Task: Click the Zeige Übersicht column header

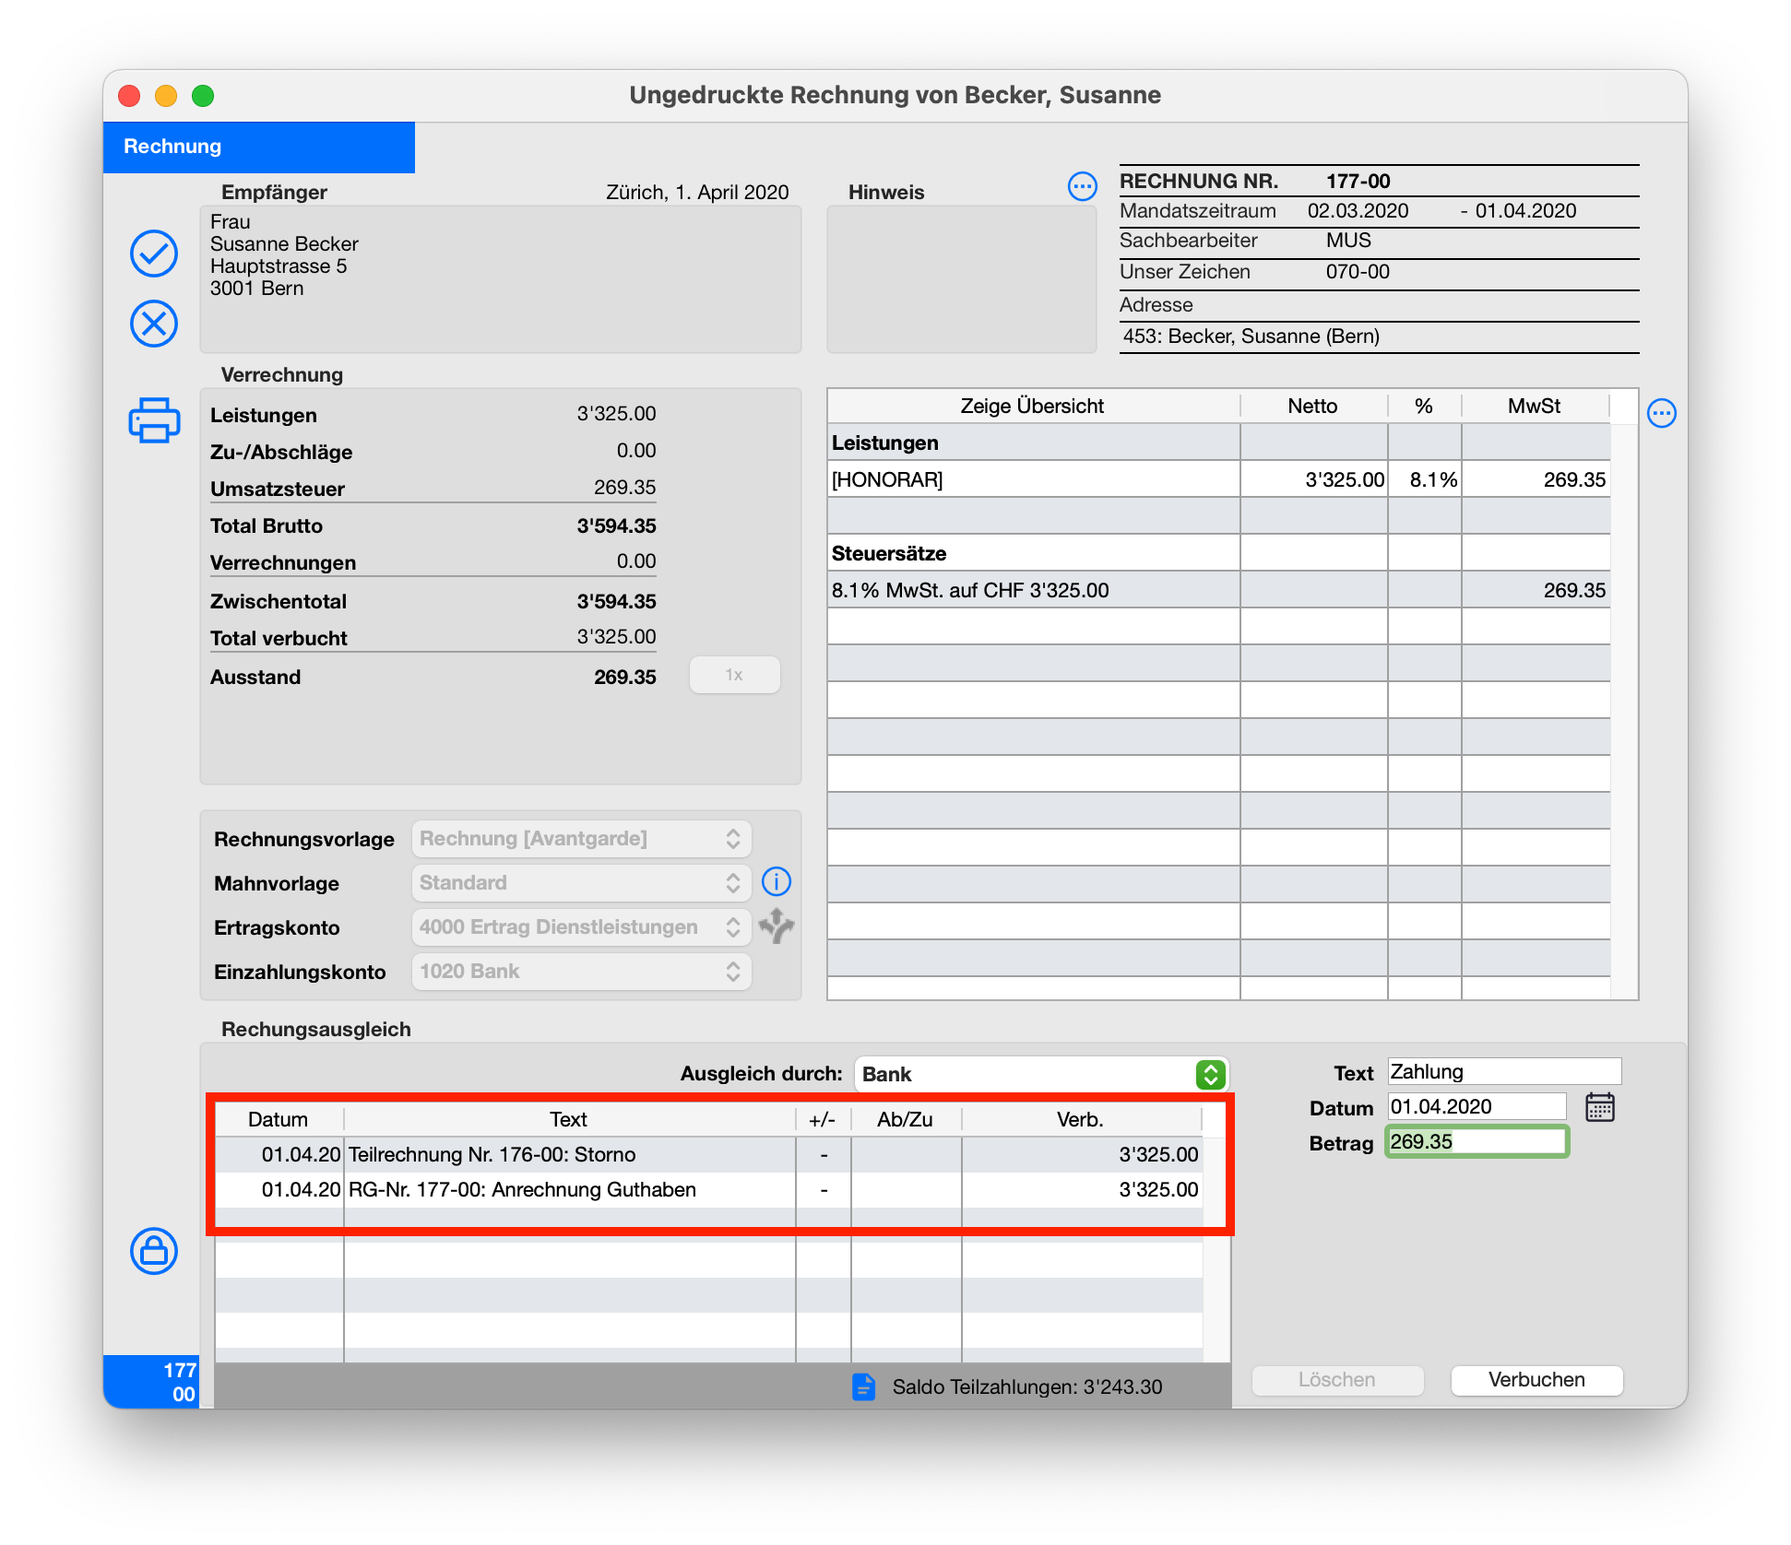Action: (x=1033, y=407)
